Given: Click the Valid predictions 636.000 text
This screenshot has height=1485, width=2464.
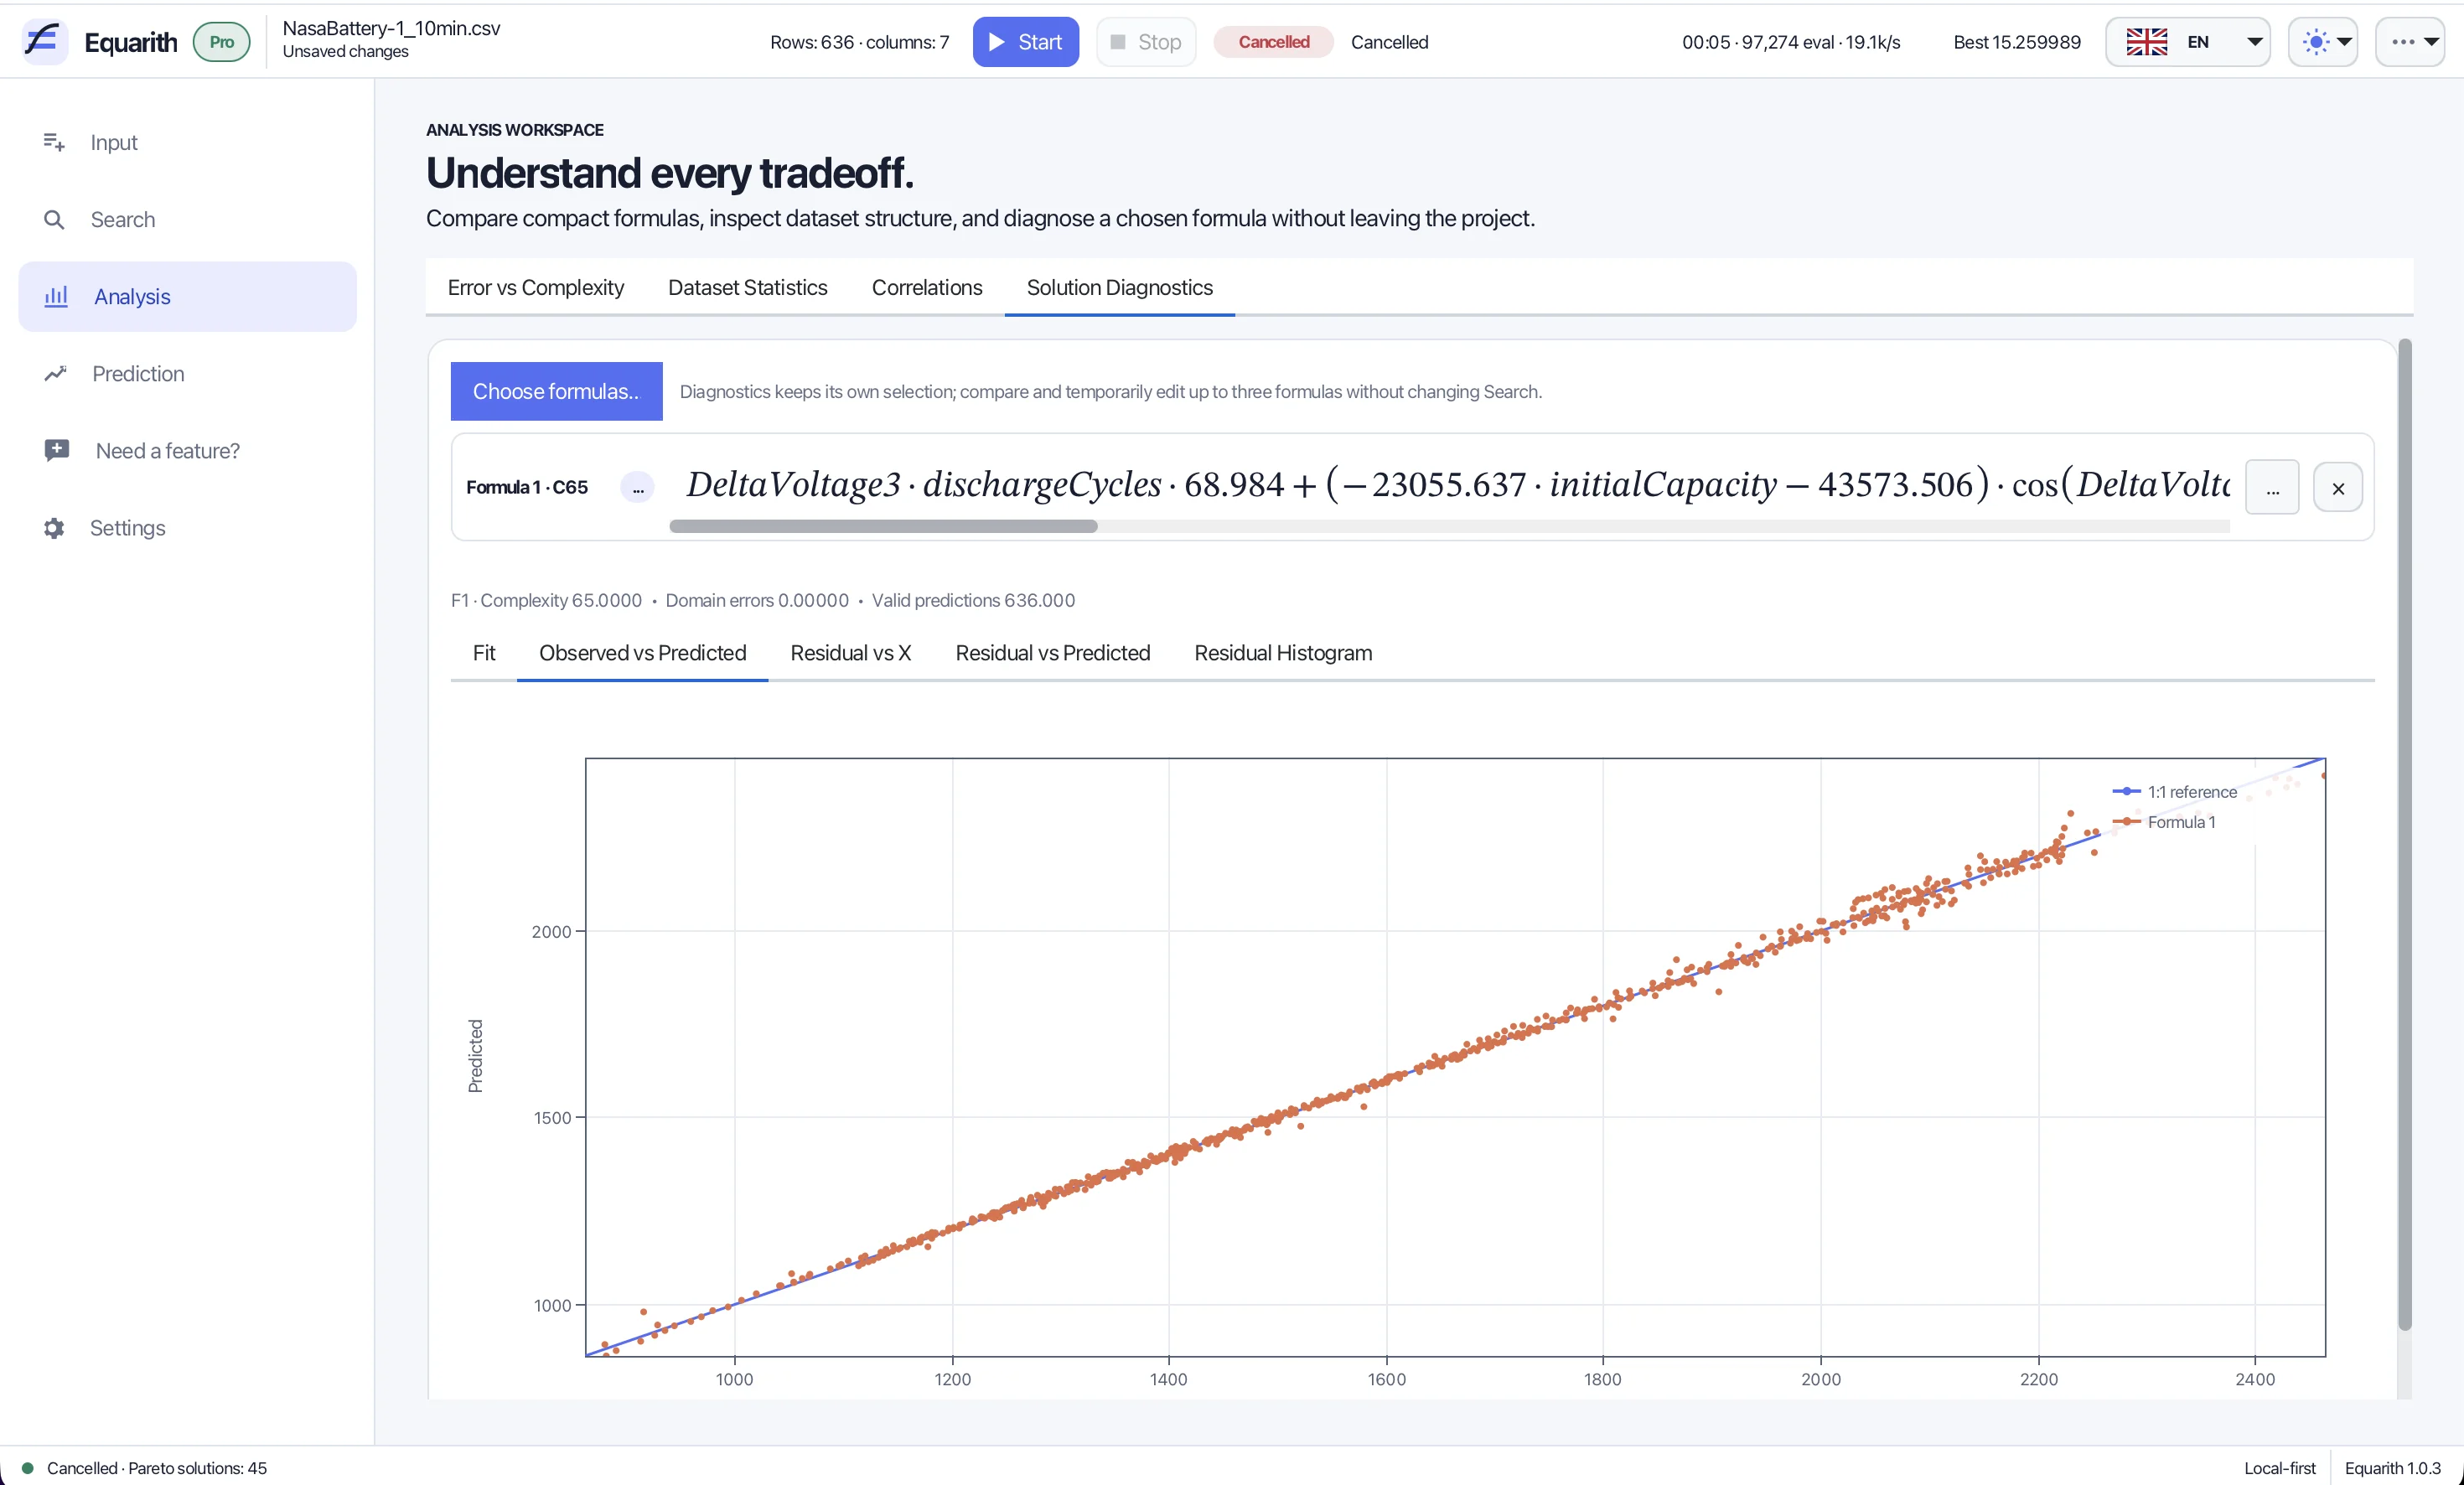Looking at the screenshot, I should pyautogui.click(x=972, y=600).
